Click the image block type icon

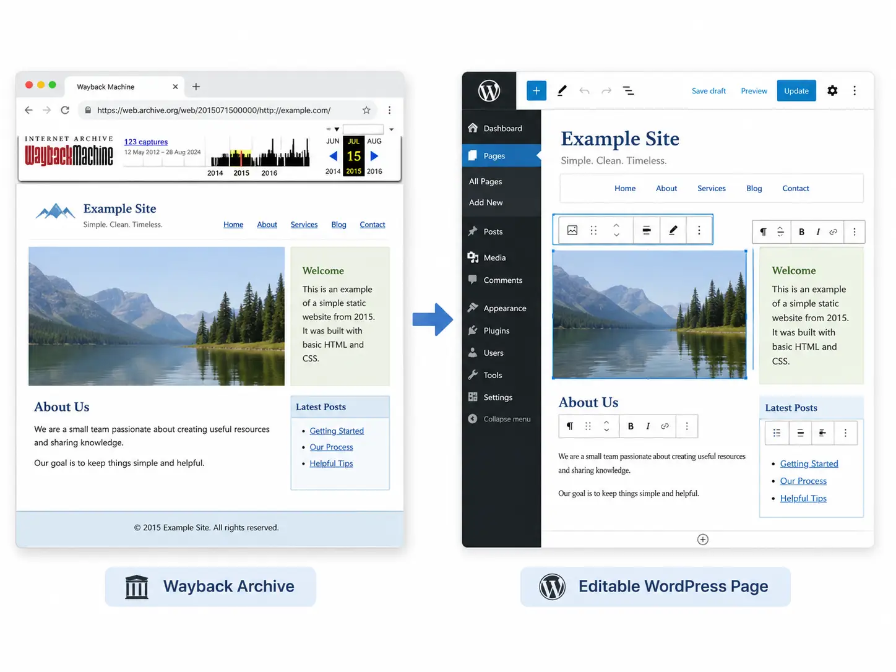point(572,230)
